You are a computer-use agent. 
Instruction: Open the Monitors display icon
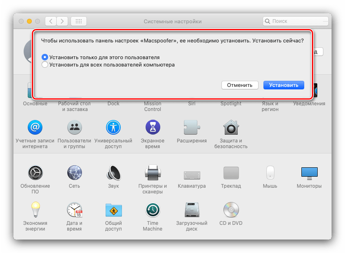[309, 173]
